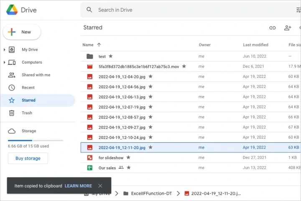The height and width of the screenshot is (201, 301).
Task: Sort by Last modified column header
Action: [256, 45]
